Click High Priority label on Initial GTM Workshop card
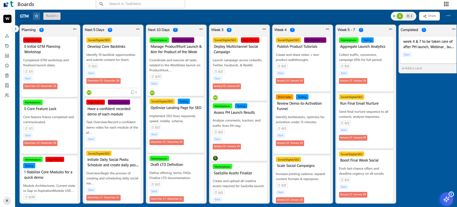The image size is (457, 207). [x=33, y=40]
